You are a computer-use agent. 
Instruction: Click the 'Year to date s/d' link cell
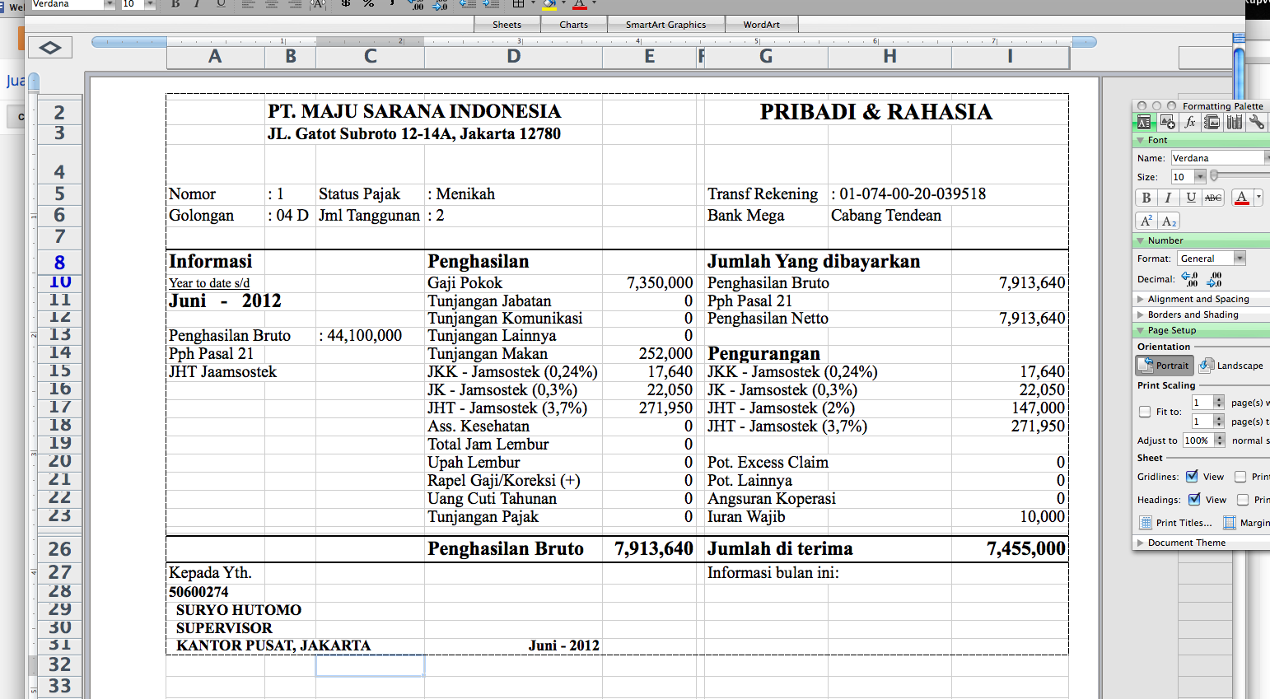pyautogui.click(x=209, y=283)
